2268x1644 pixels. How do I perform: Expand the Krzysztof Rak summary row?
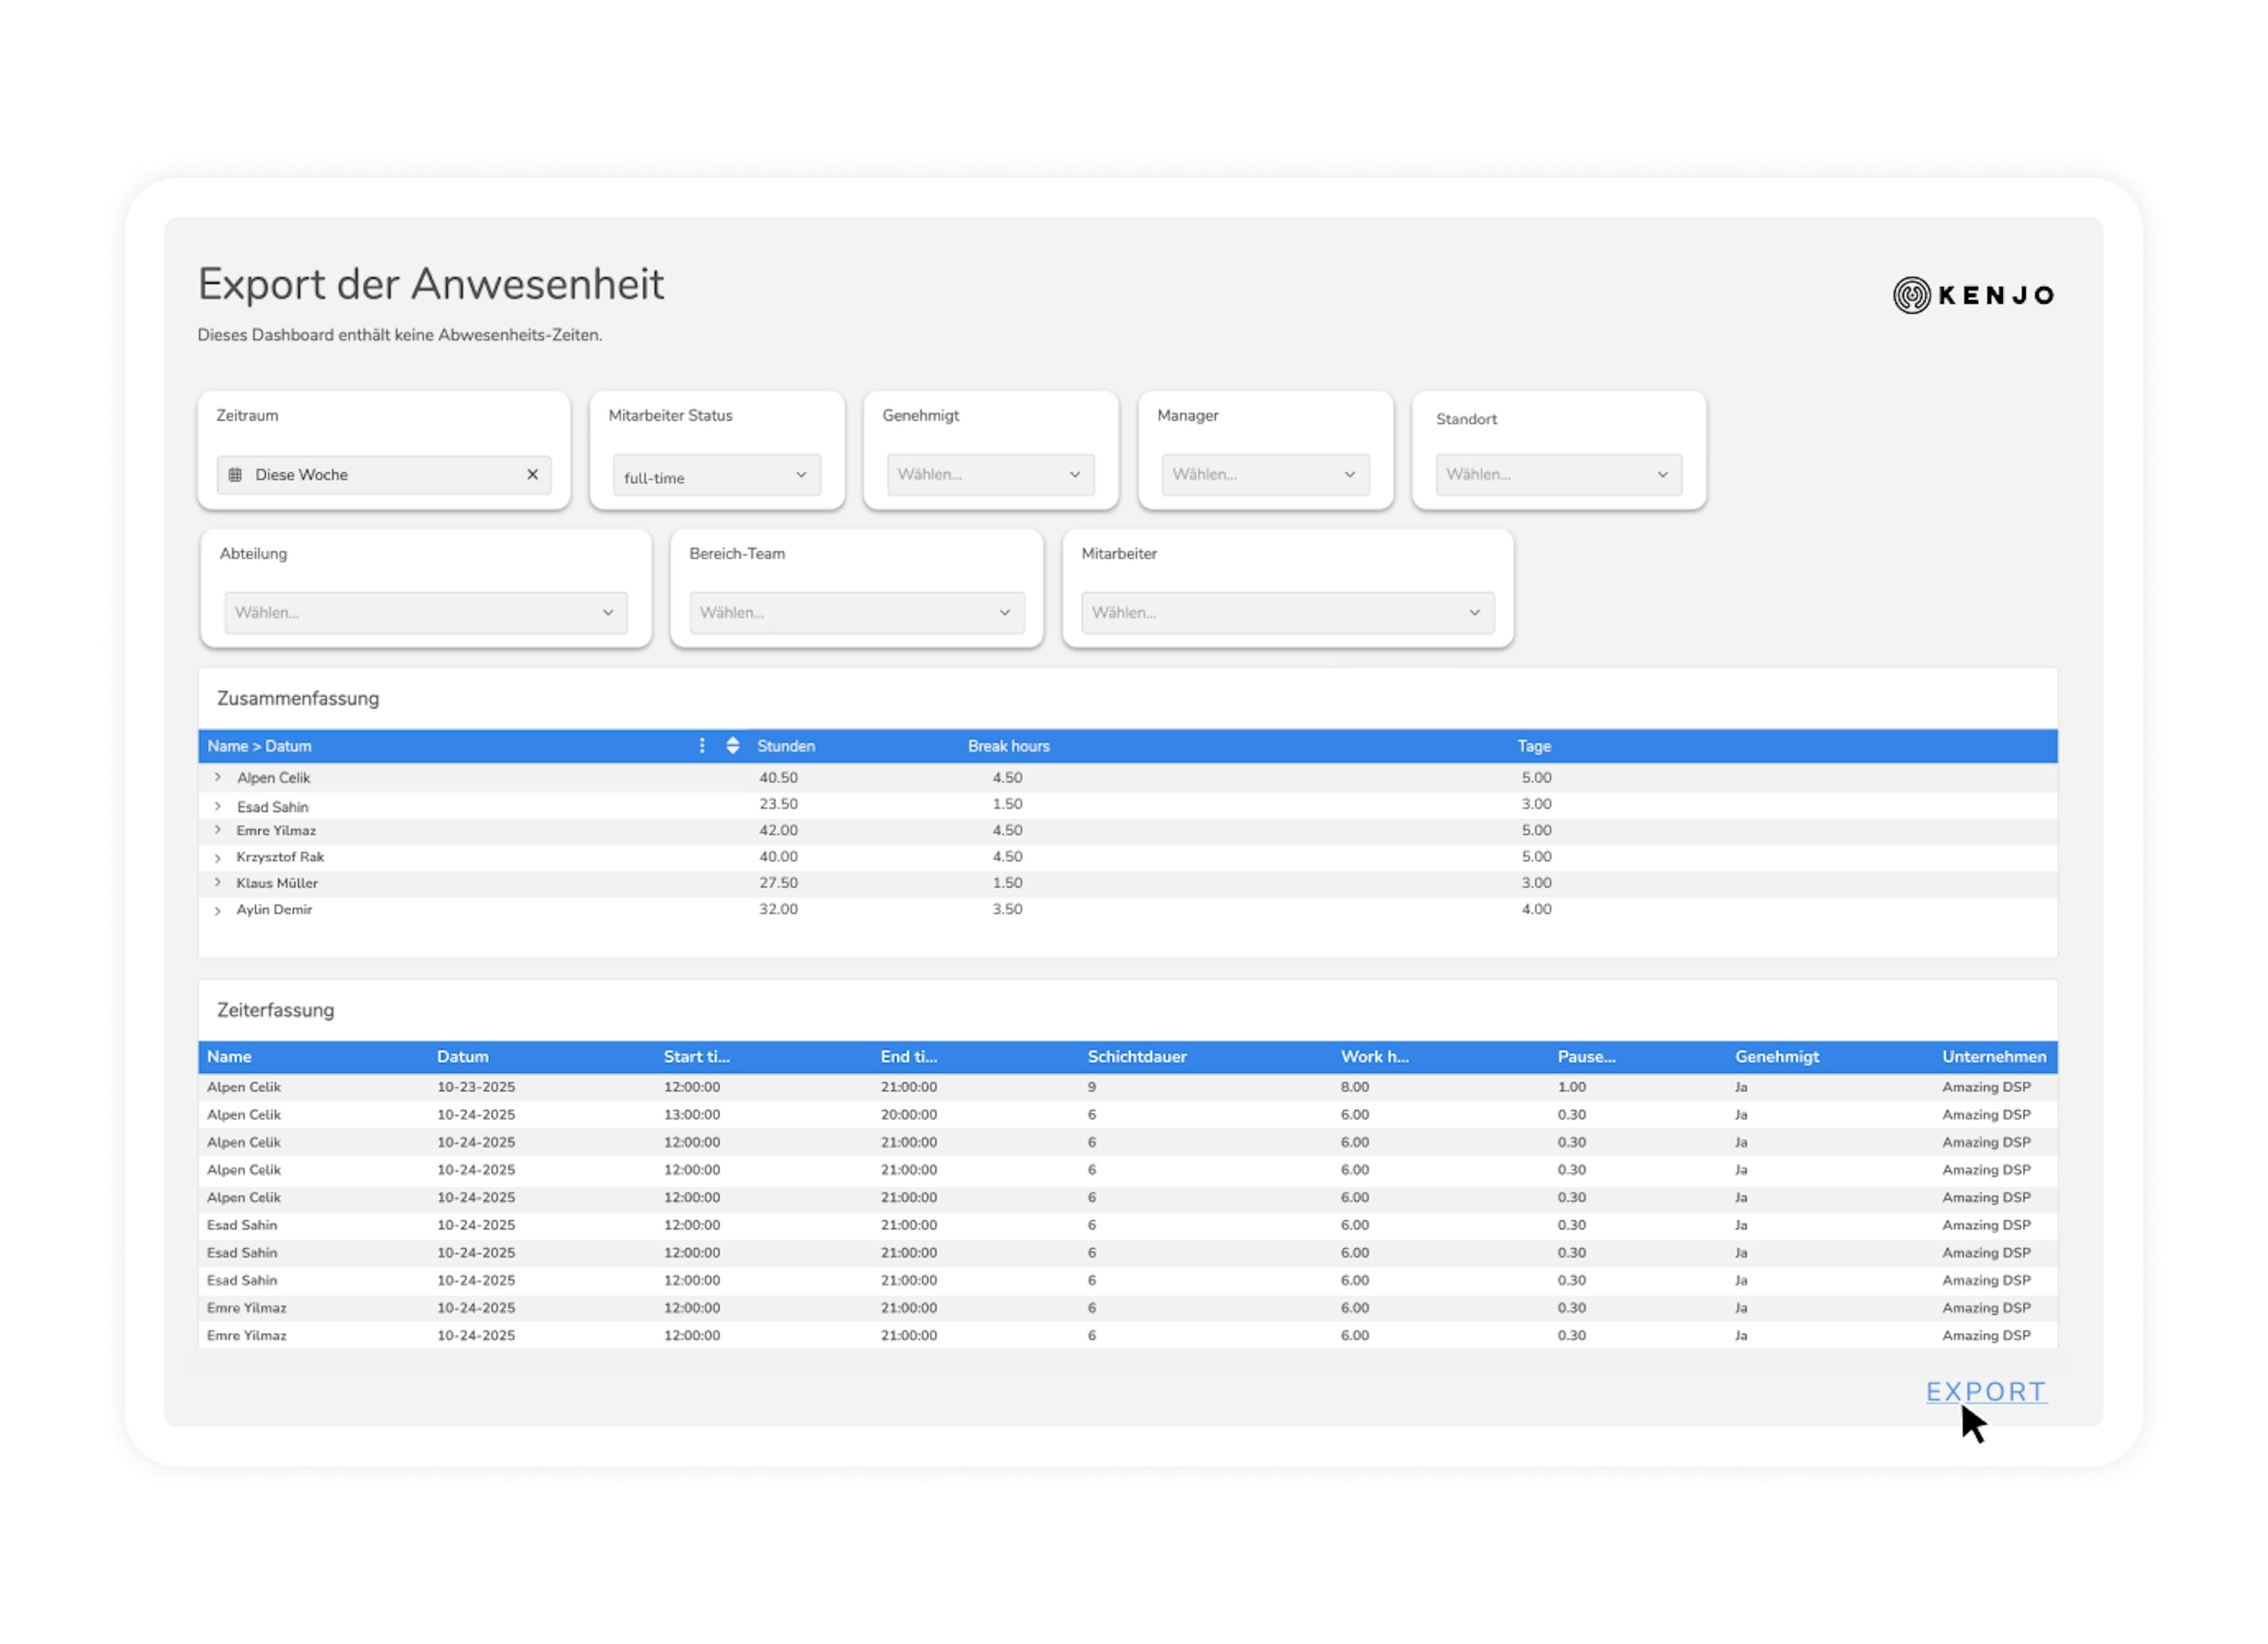coord(218,858)
